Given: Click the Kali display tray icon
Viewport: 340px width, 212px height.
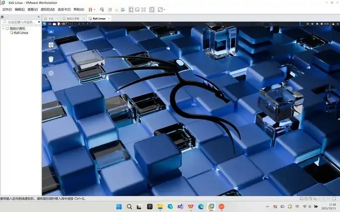Looking at the screenshot, I should 307,24.
